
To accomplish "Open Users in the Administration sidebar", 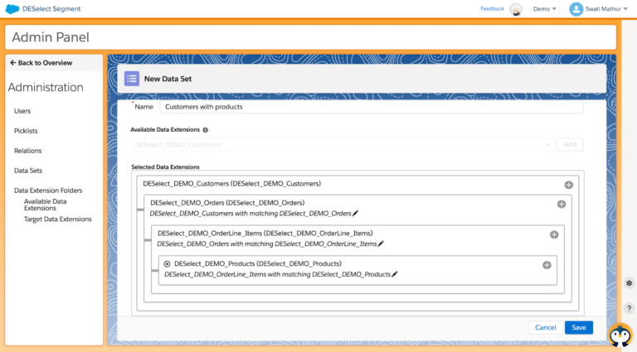I will (22, 111).
